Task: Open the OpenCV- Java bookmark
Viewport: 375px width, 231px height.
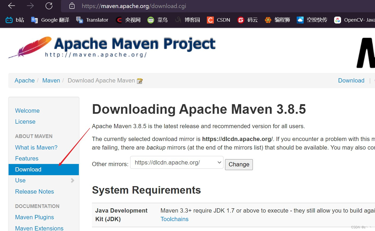Action: tap(354, 20)
